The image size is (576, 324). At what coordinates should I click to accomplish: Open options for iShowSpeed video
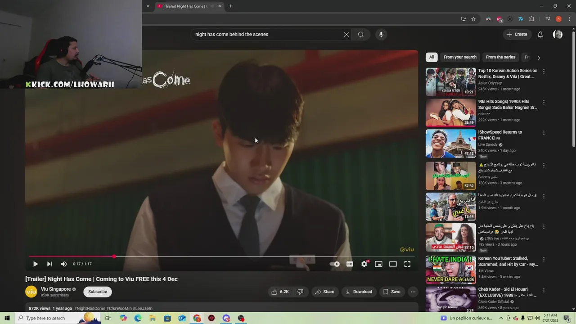(x=544, y=133)
